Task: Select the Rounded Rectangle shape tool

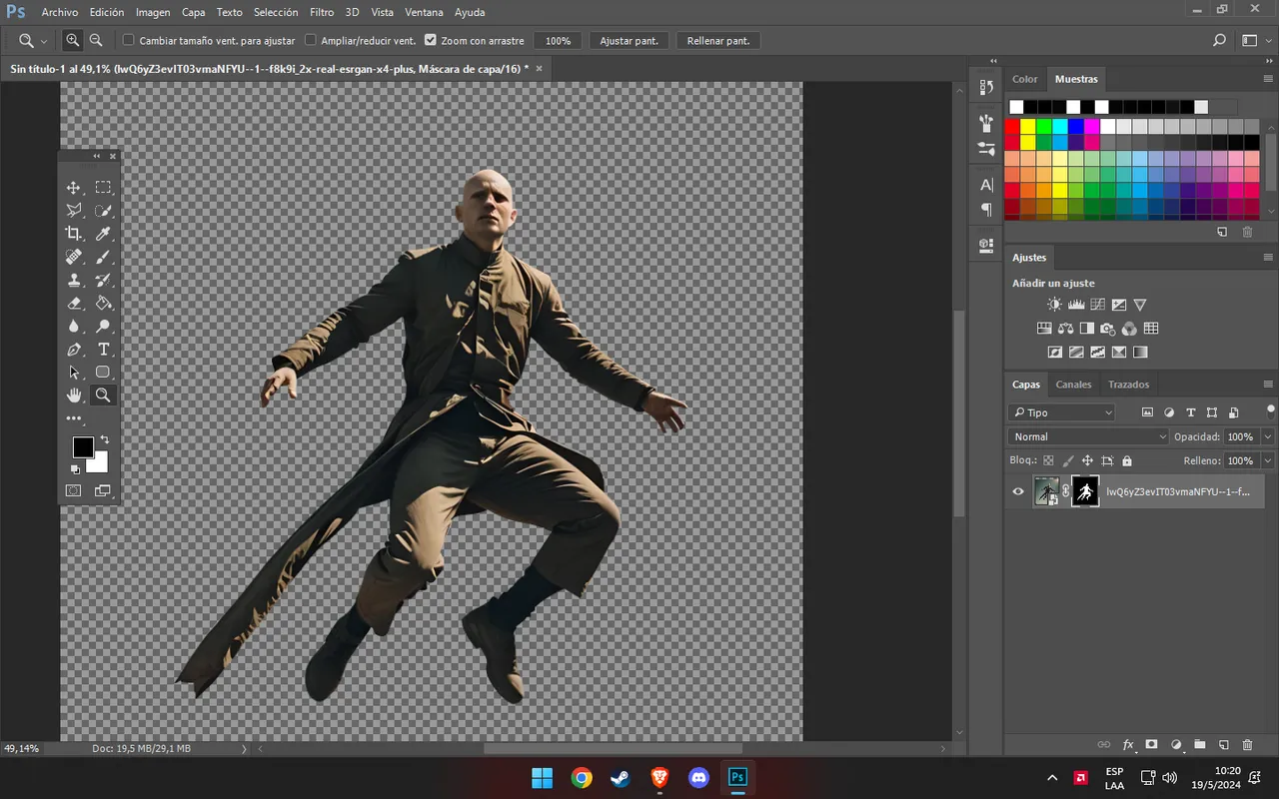Action: [x=103, y=373]
